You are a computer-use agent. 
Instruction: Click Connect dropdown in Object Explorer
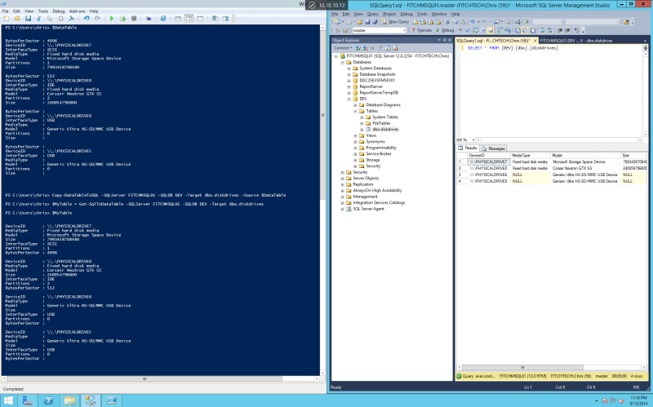coord(342,48)
